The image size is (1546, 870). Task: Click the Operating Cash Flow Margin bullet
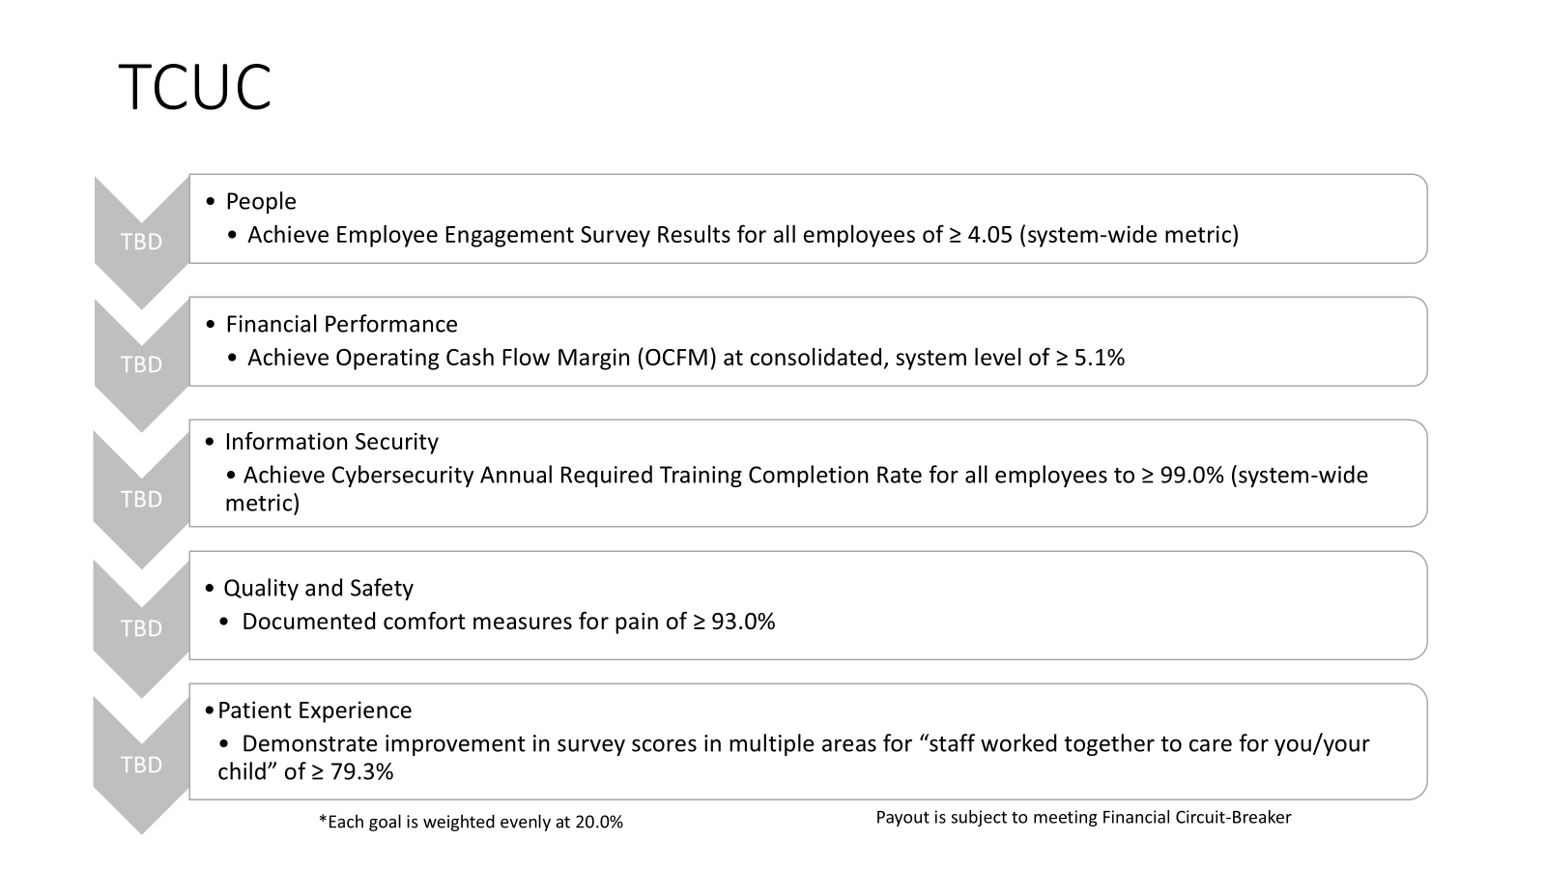point(685,358)
